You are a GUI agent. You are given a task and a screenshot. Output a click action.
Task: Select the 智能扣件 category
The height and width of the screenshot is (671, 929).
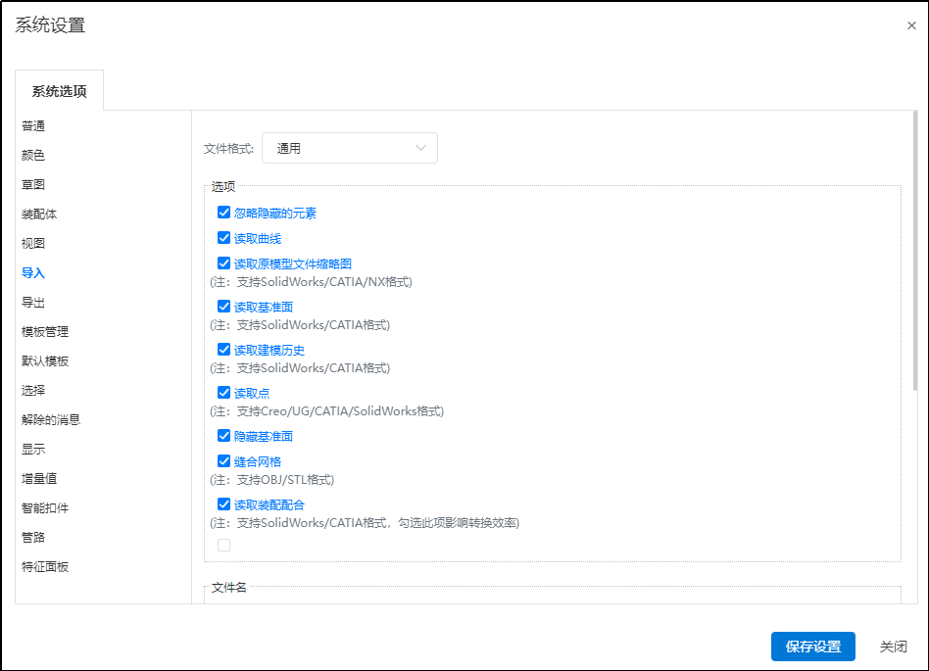pyautogui.click(x=45, y=508)
